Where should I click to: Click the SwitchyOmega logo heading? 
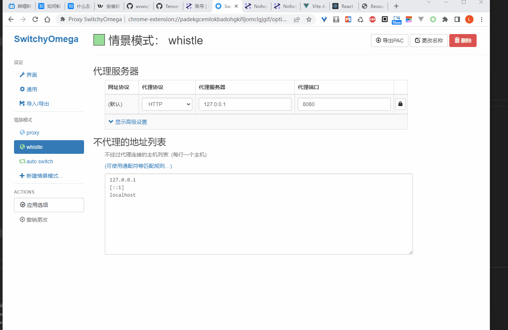pos(46,39)
